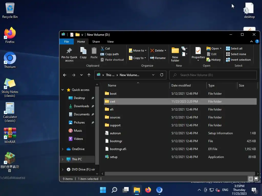Open Move to dropdown
Viewport: 262px width, 196px height.
coord(138,51)
